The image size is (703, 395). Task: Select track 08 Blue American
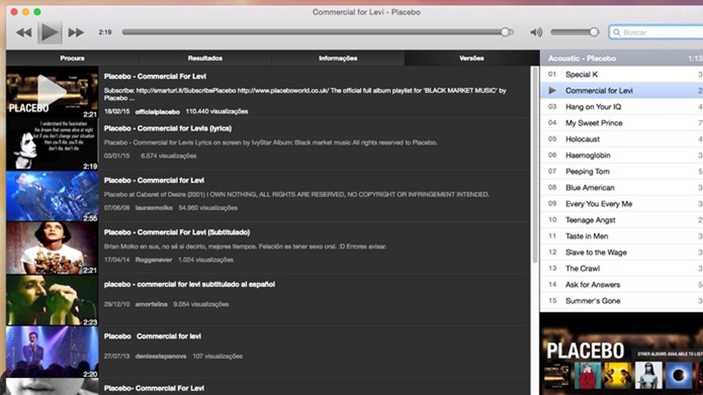pyautogui.click(x=622, y=188)
